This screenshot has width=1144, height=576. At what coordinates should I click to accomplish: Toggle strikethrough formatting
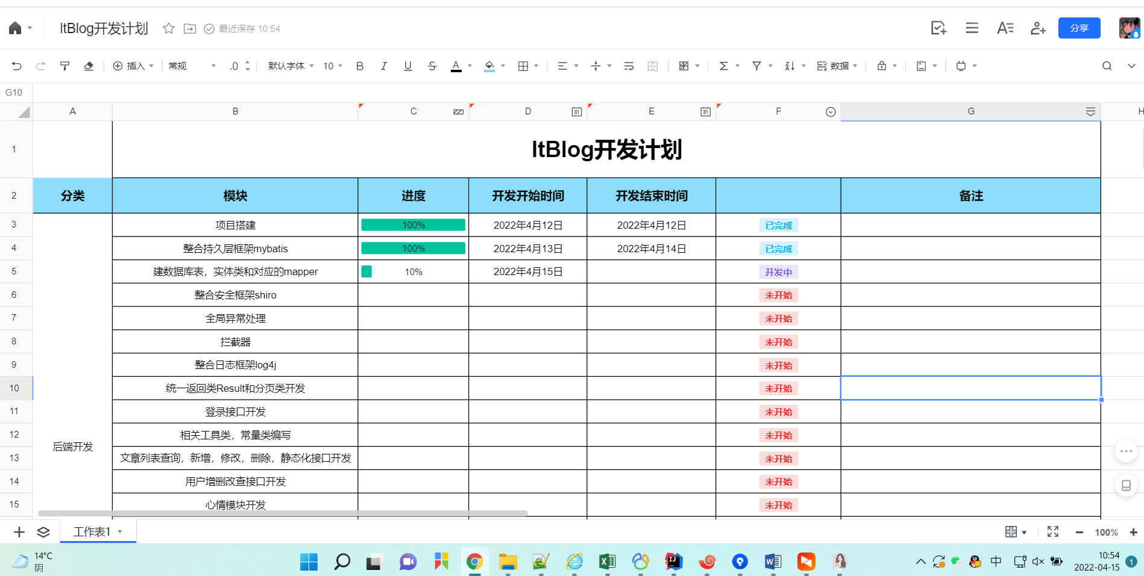coord(432,66)
